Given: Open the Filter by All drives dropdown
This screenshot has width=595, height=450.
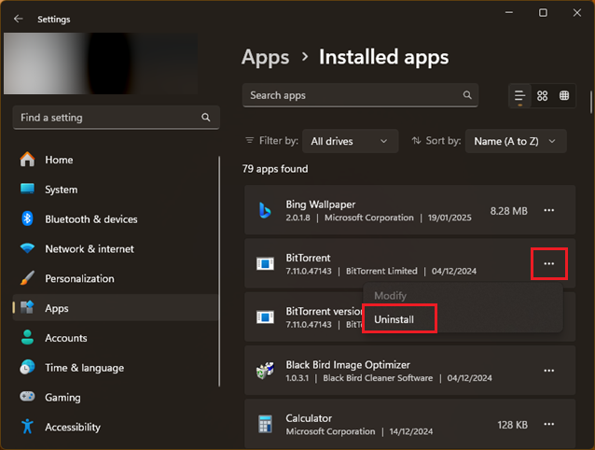Looking at the screenshot, I should (351, 141).
